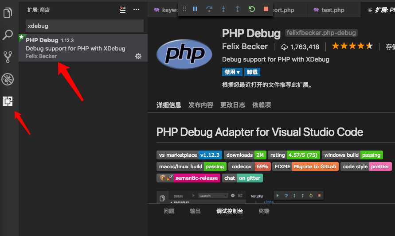
Task: Click the windows build passing badge
Action: [352, 155]
